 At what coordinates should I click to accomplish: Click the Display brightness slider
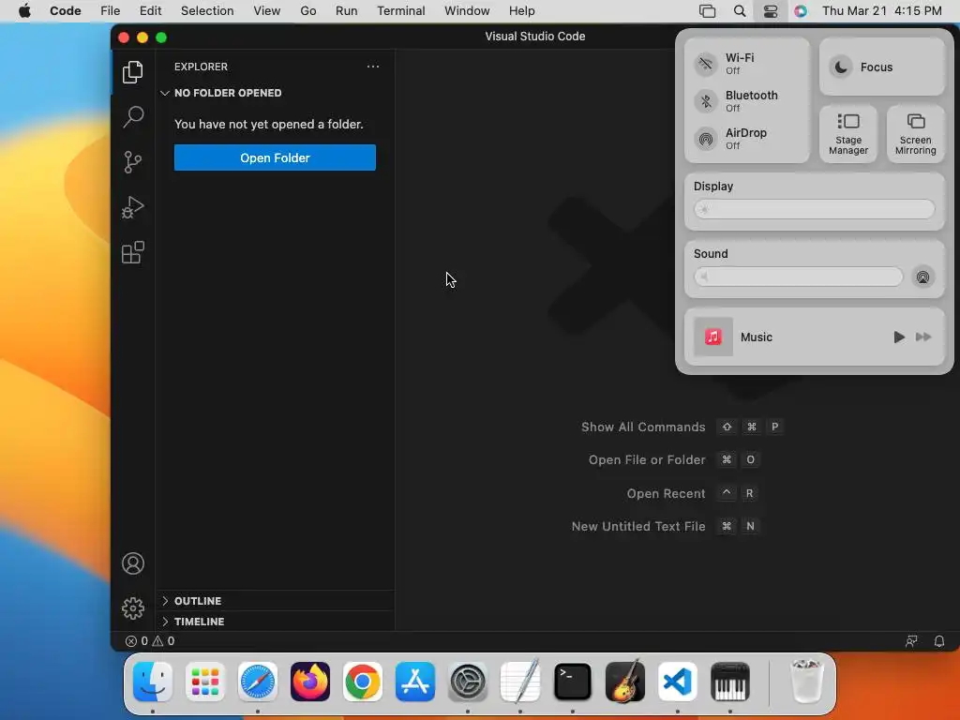[815, 209]
